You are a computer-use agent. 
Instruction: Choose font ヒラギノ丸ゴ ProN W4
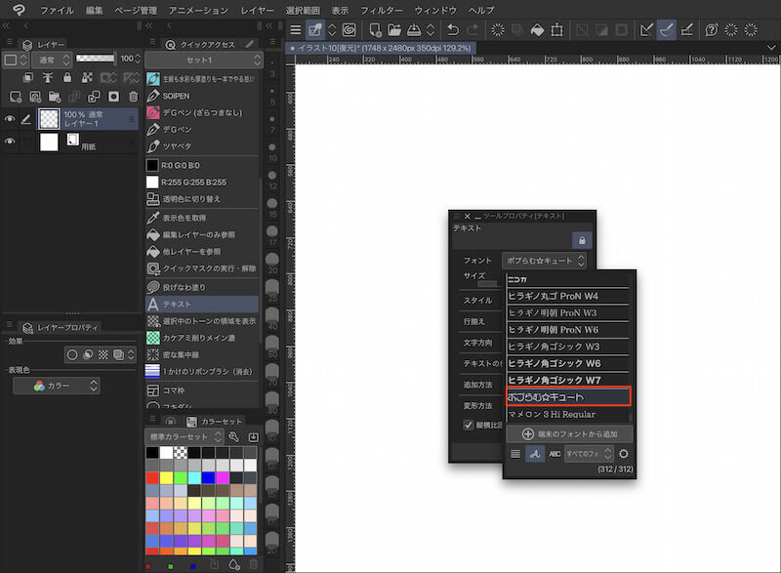click(568, 296)
